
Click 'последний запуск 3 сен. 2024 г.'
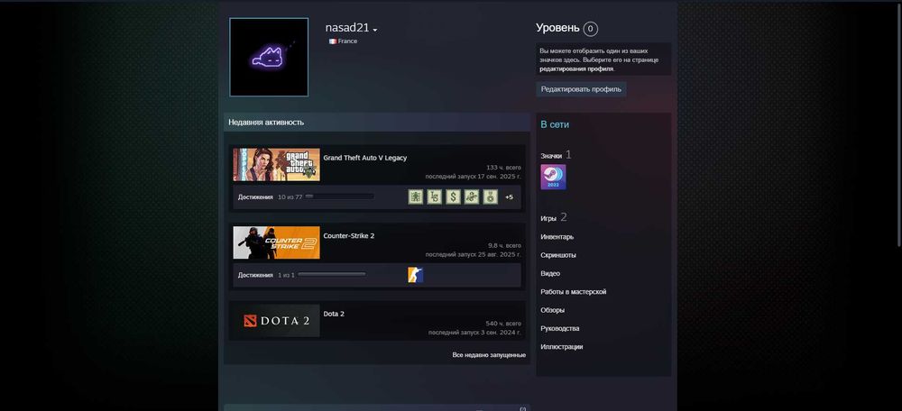pos(474,333)
